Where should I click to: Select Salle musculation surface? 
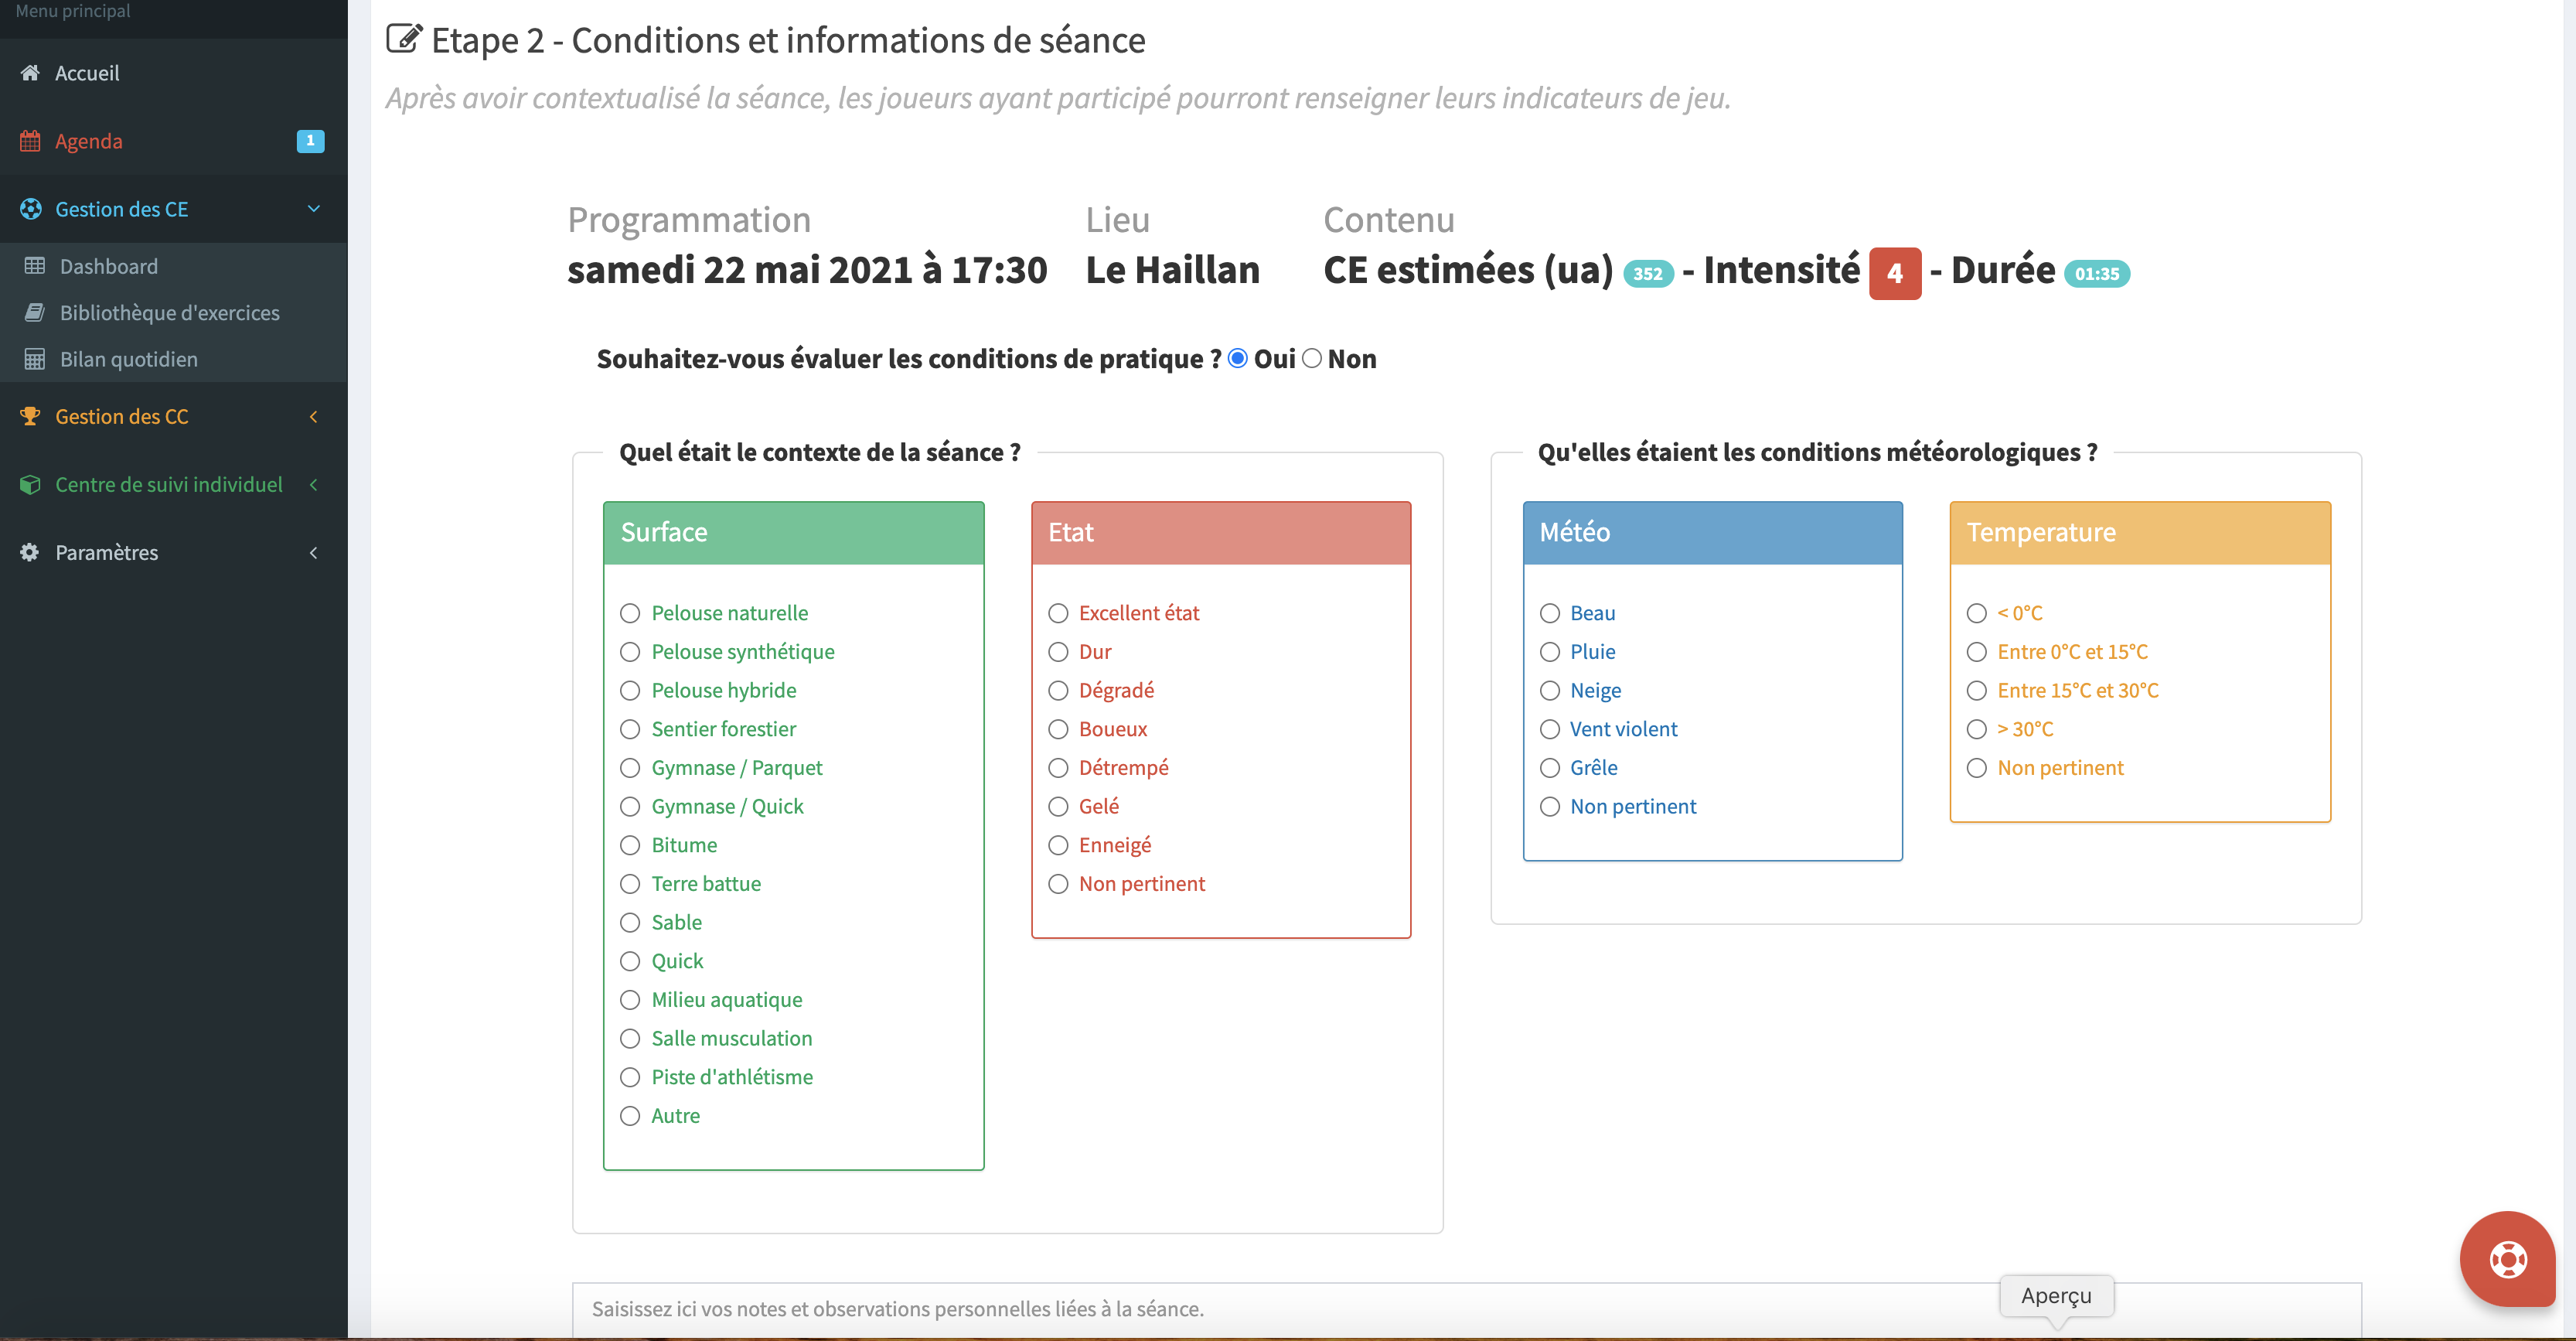[630, 1039]
